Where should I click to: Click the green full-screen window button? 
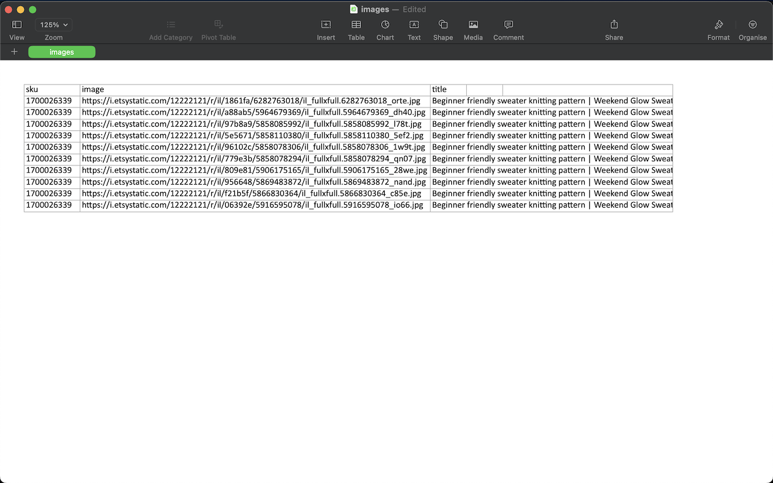(x=33, y=10)
